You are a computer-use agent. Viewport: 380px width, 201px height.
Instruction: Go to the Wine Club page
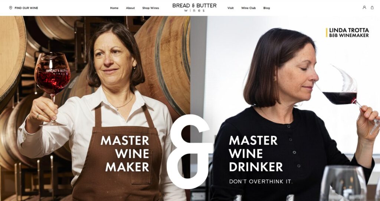coord(248,8)
